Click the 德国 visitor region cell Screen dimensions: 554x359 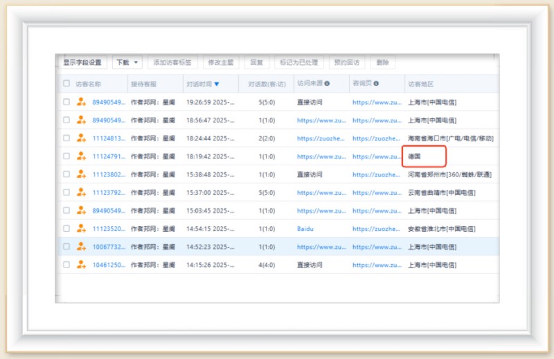click(x=415, y=156)
